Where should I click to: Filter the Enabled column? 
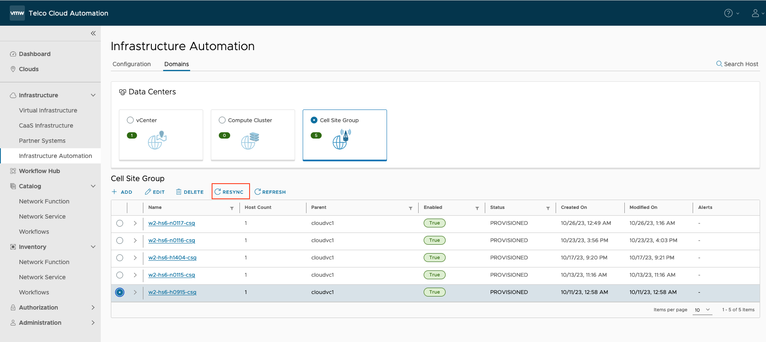click(x=477, y=208)
